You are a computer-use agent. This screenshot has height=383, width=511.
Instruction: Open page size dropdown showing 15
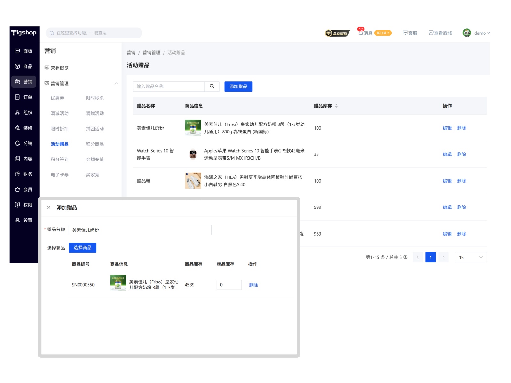[470, 257]
